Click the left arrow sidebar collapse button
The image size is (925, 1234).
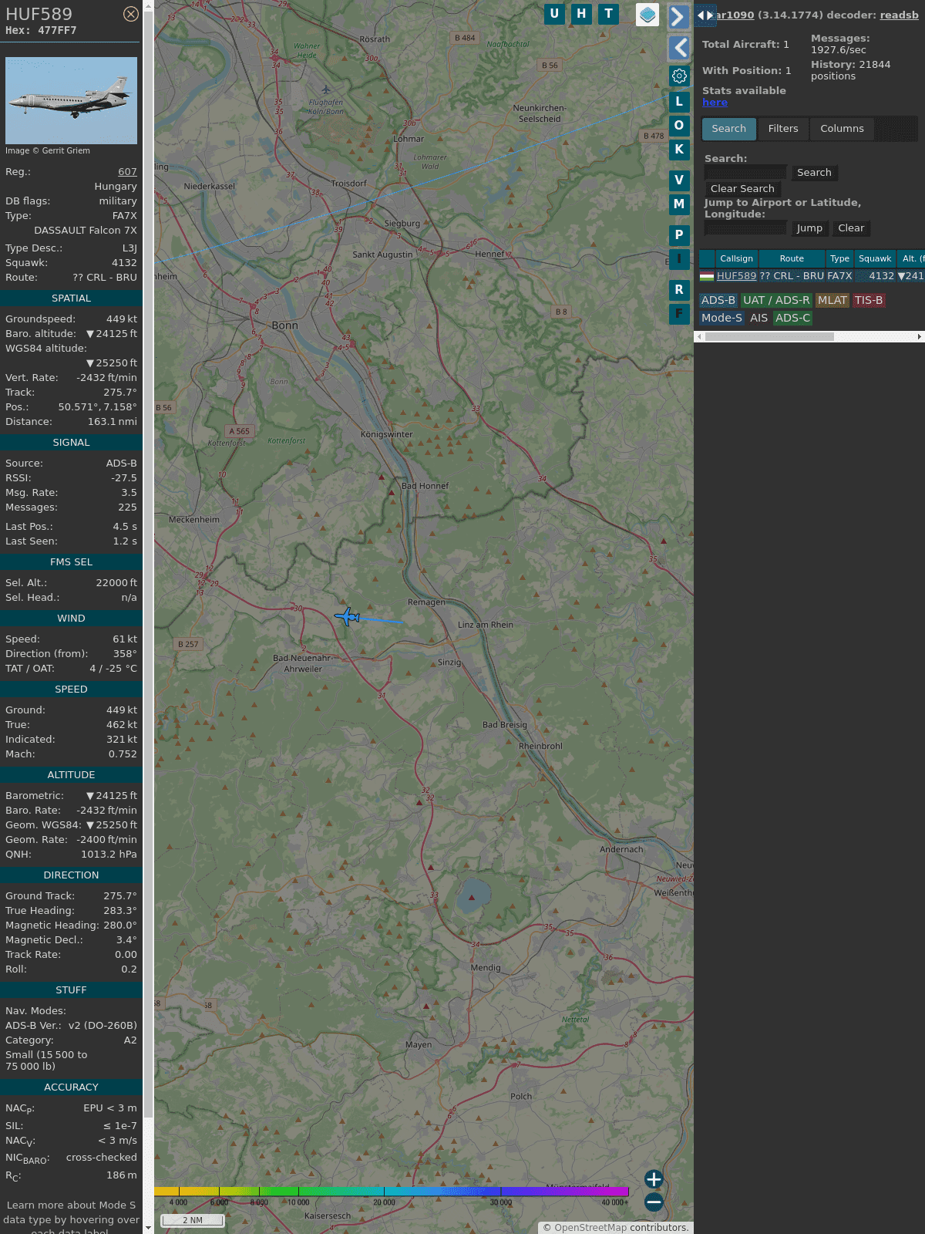[x=678, y=48]
